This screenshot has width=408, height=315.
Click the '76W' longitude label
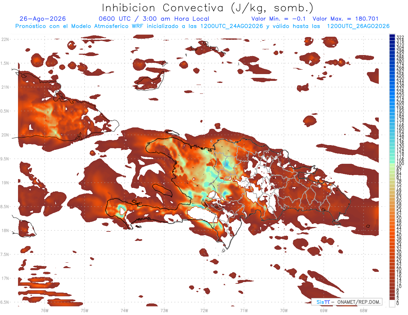click(45, 310)
